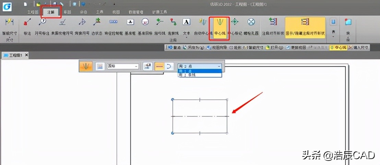Screen dimensions: 380x165
Task: Save using the disk icon in quick access
Action: click(55, 4)
